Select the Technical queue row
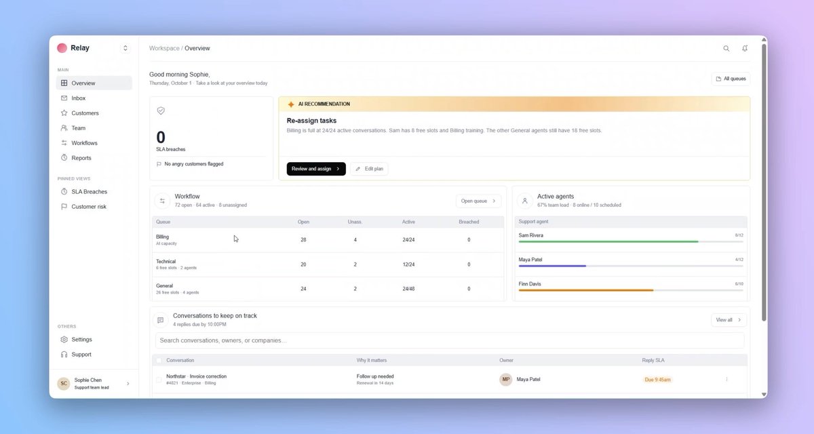The height and width of the screenshot is (434, 814). coord(328,264)
